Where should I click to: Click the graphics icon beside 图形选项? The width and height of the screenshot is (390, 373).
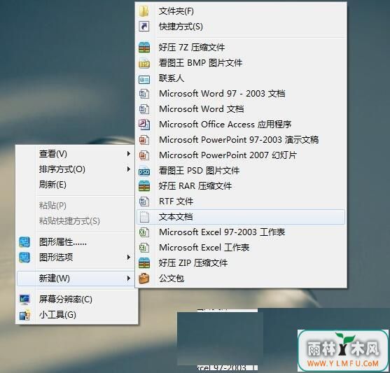click(x=25, y=258)
